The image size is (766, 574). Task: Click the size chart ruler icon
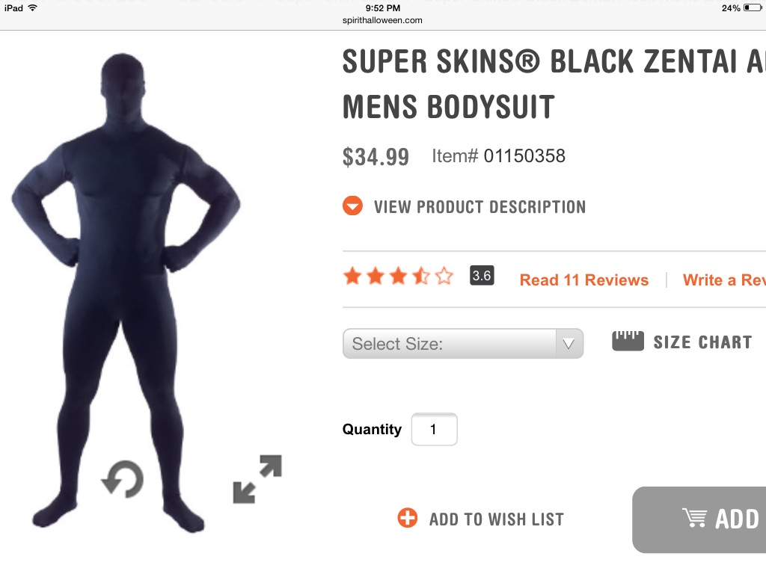tap(628, 342)
